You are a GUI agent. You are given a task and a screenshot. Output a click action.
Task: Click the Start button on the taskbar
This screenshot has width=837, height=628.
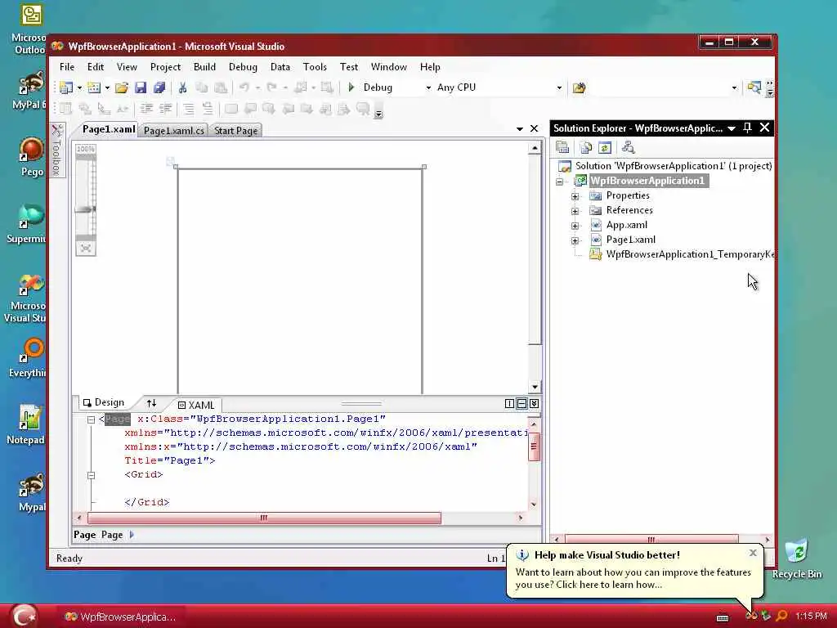[24, 616]
